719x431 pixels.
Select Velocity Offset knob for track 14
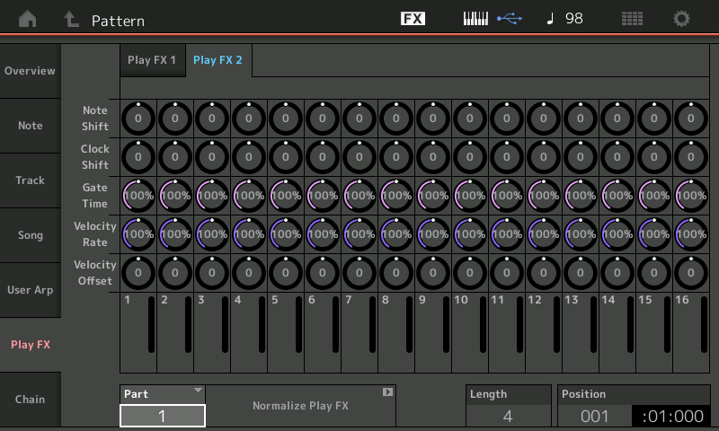(x=617, y=273)
